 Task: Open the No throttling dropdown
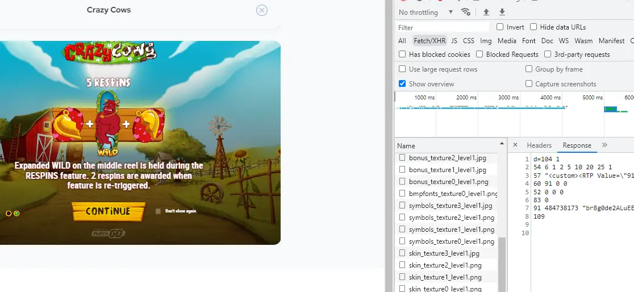(x=426, y=12)
